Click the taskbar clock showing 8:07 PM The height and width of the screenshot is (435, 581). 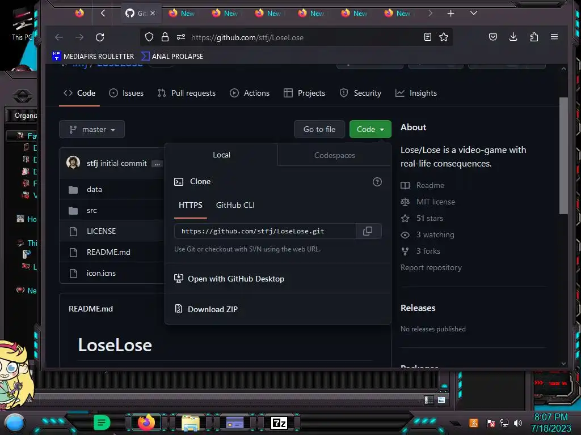click(551, 423)
